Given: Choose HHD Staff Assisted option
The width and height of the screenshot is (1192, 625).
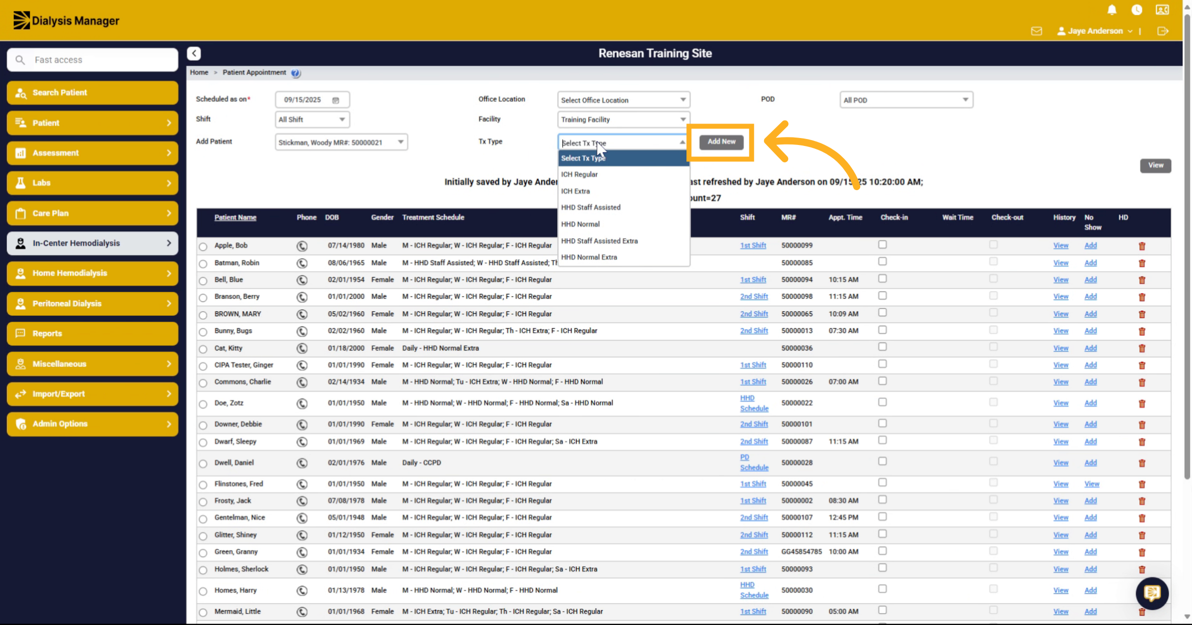Looking at the screenshot, I should [623, 208].
